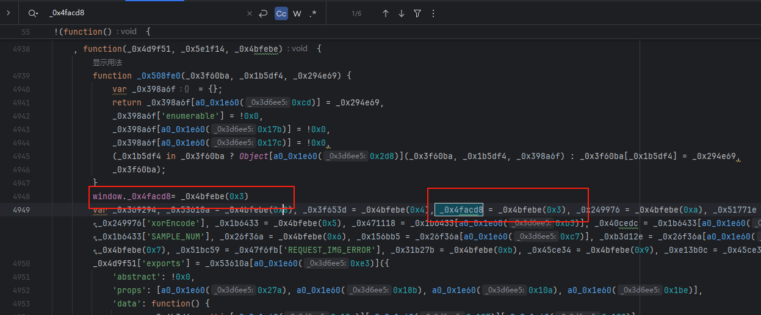The height and width of the screenshot is (315, 761).
Task: Click the new line icon in search
Action: (x=264, y=13)
